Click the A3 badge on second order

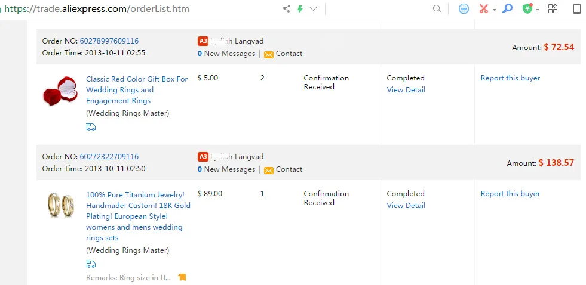pyautogui.click(x=203, y=157)
